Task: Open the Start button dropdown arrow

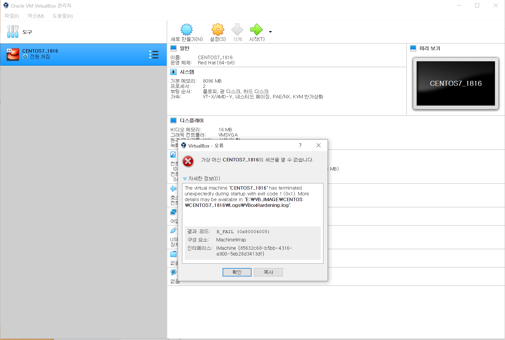Action: click(x=270, y=32)
